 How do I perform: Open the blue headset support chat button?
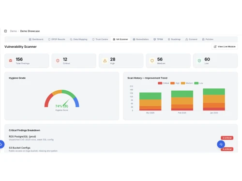pyautogui.click(x=221, y=144)
